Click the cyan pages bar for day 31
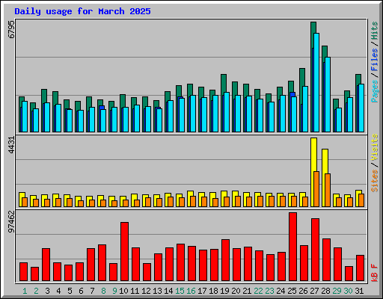 pyautogui.click(x=361, y=108)
